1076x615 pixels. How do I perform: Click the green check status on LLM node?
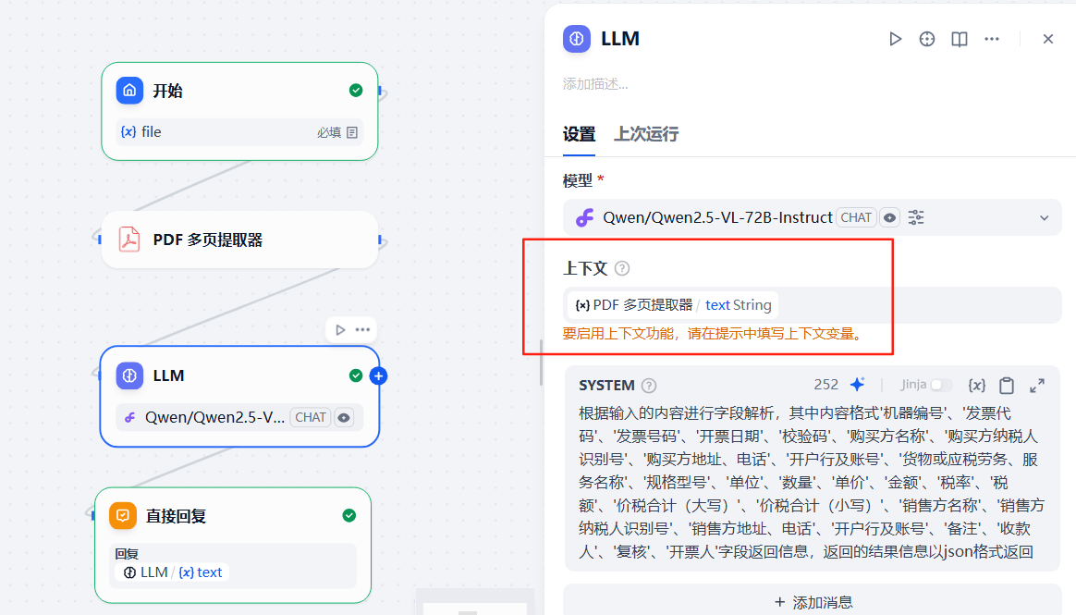click(x=356, y=375)
